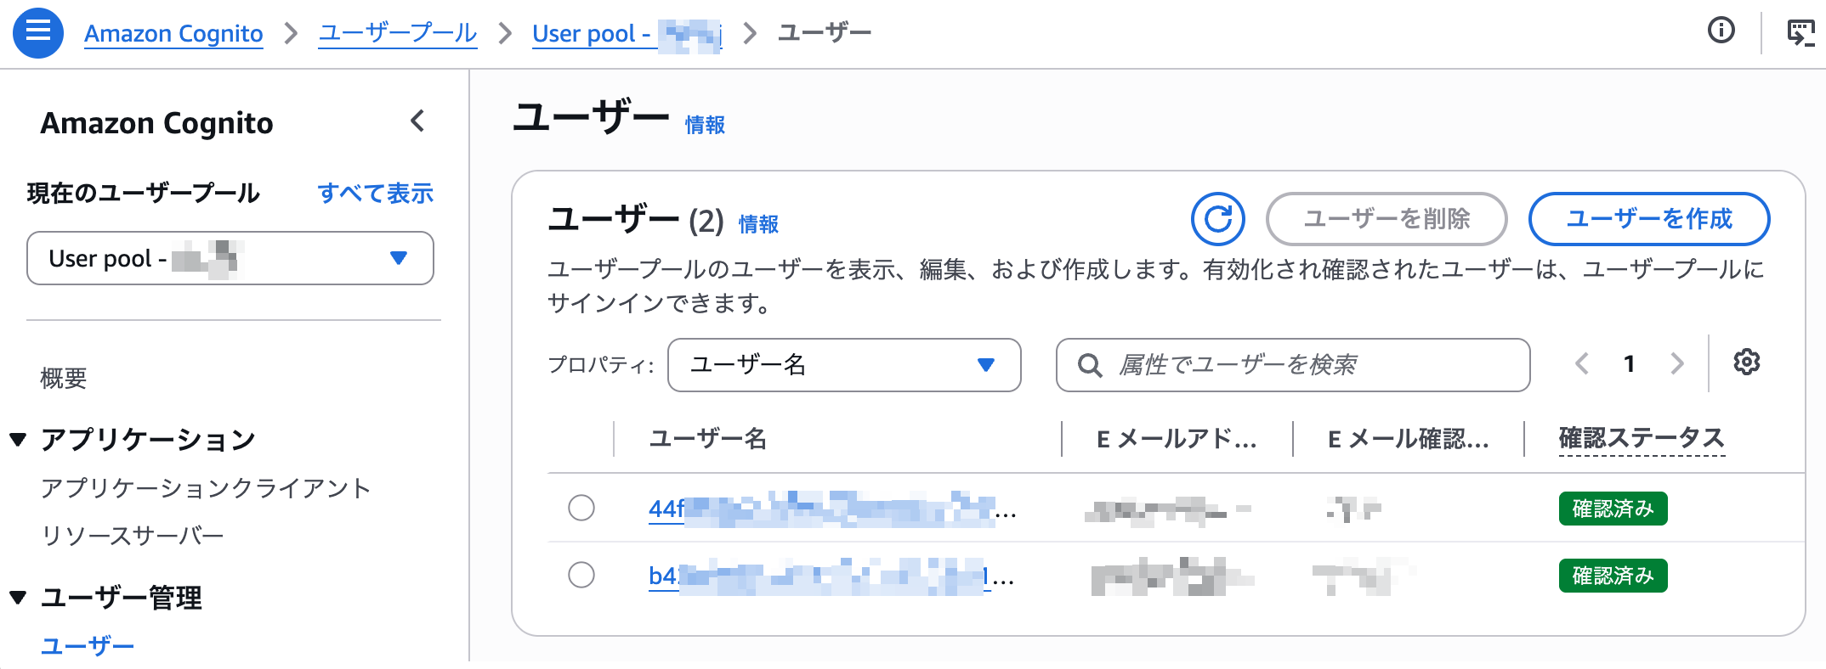This screenshot has width=1826, height=669.
Task: Click 確認ステータス column header
Action: (x=1642, y=438)
